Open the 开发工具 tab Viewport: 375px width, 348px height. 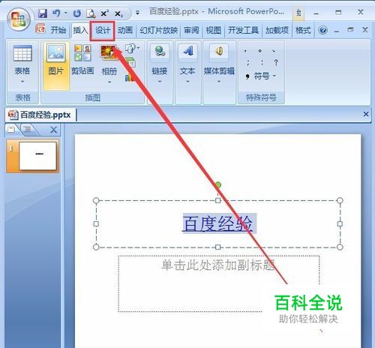point(243,30)
